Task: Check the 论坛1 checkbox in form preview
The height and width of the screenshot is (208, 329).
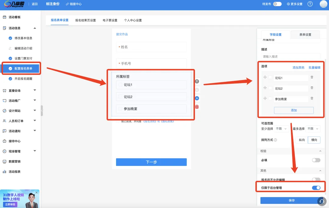Action: point(120,85)
